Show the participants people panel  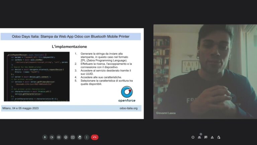pos(199,137)
